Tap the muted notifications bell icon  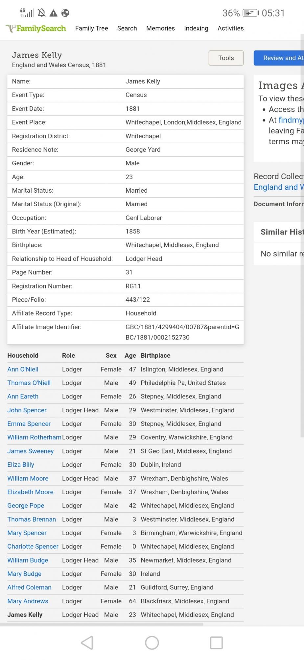[x=41, y=13]
